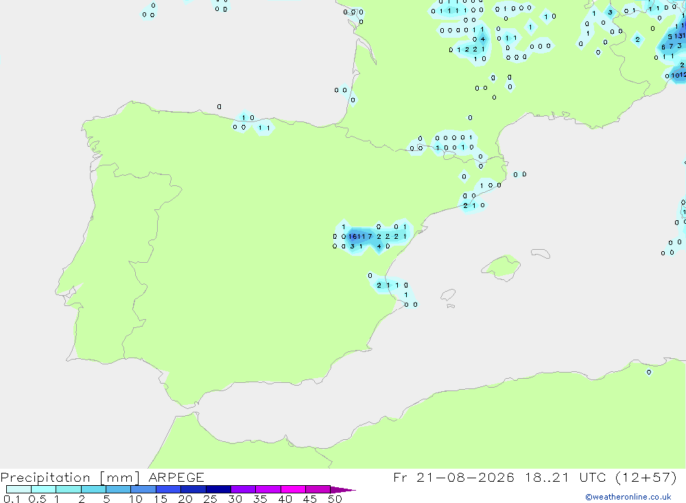Click the ARPEGE model name label
The height and width of the screenshot is (503, 686).
(176, 477)
